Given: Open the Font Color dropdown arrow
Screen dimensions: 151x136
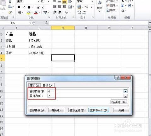Looking at the screenshot, I should tap(39, 13).
